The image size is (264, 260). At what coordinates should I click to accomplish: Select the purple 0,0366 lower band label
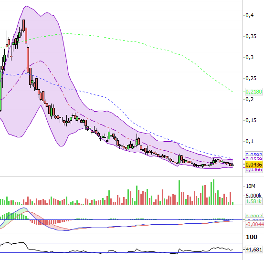point(253,170)
